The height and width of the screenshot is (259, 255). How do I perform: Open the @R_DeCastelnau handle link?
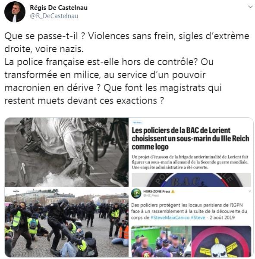pyautogui.click(x=54, y=16)
